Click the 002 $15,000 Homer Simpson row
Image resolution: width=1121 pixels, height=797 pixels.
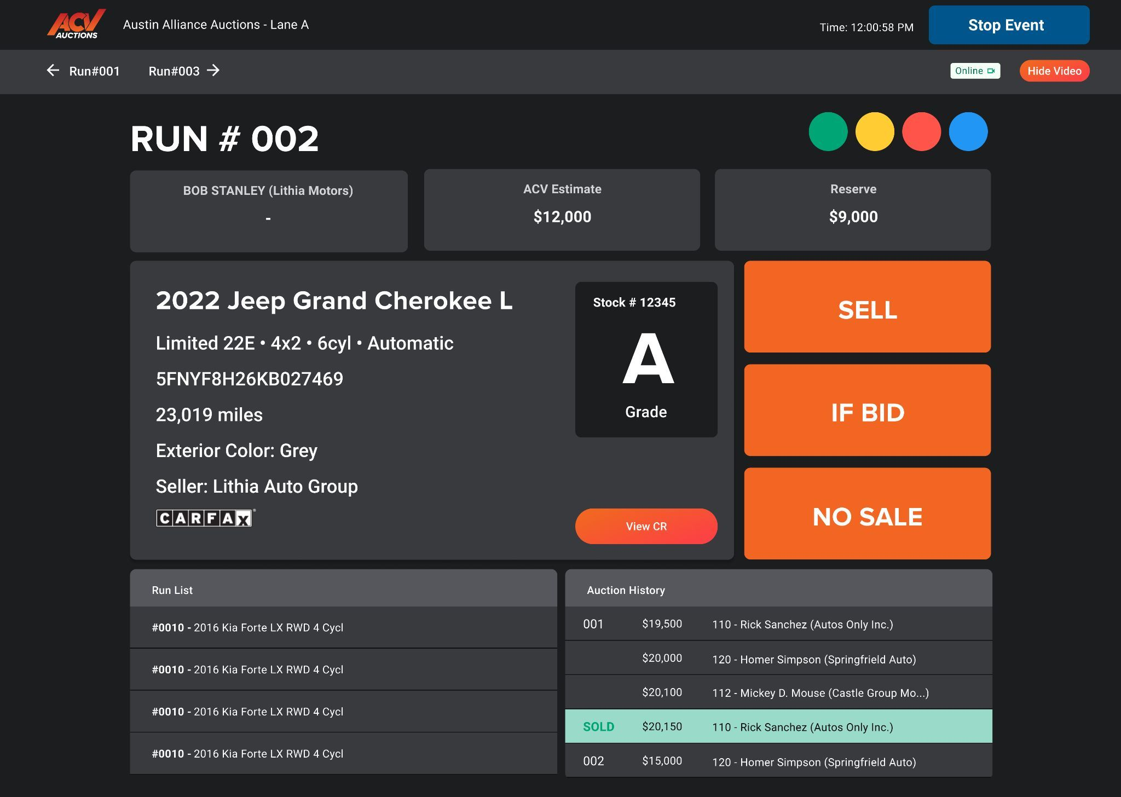pos(778,761)
